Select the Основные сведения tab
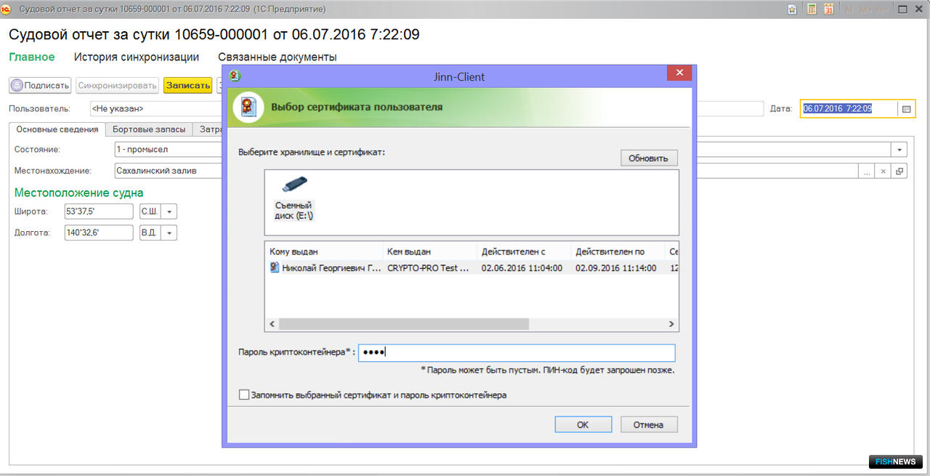This screenshot has width=930, height=476. 57,129
